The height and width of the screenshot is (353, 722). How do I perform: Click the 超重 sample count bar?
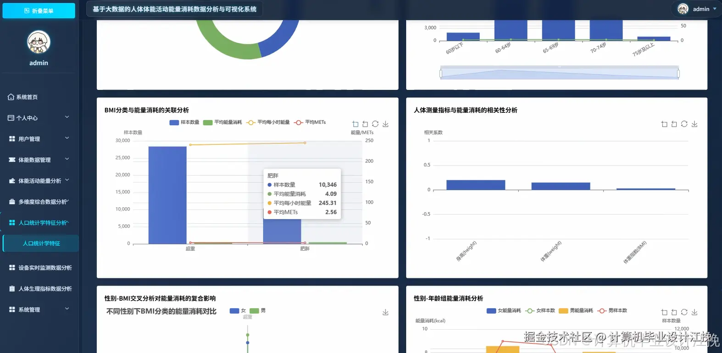[x=167, y=195]
